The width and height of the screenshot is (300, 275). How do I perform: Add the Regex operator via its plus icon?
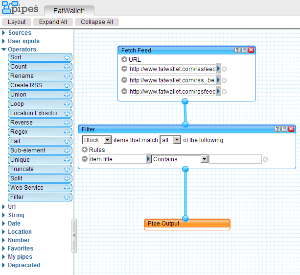coord(67,132)
